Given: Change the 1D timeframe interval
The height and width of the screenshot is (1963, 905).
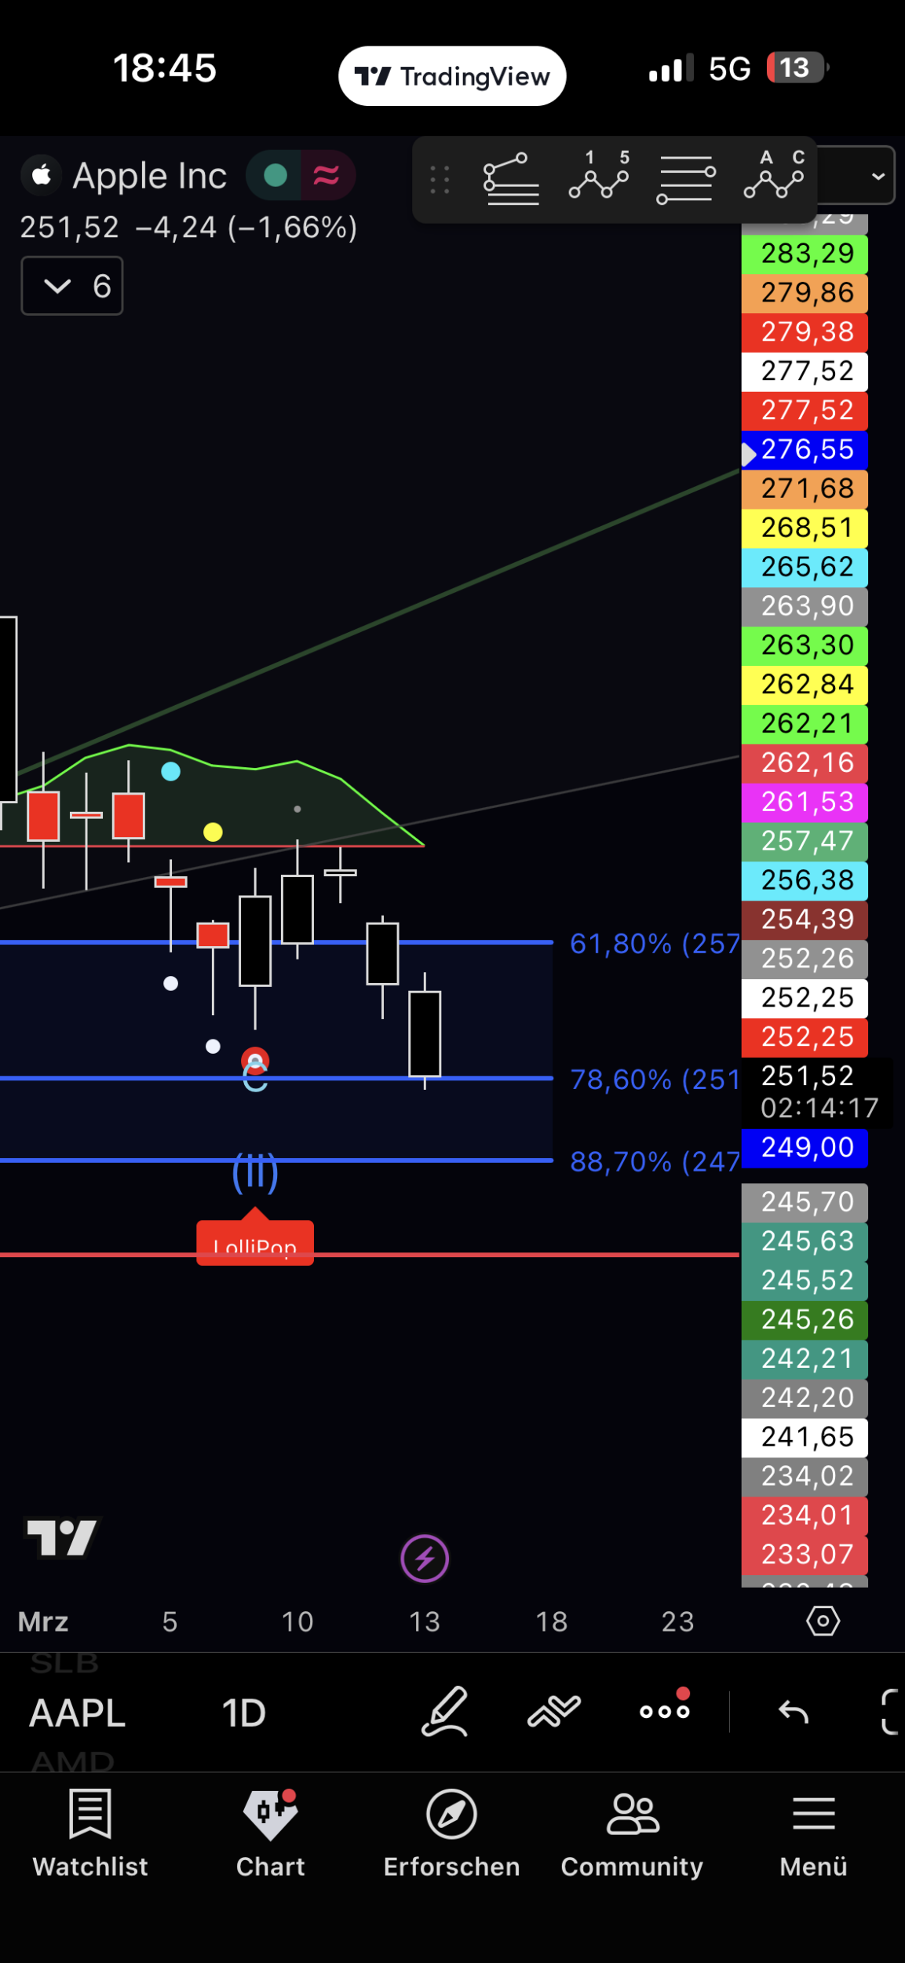Looking at the screenshot, I should pyautogui.click(x=243, y=1713).
